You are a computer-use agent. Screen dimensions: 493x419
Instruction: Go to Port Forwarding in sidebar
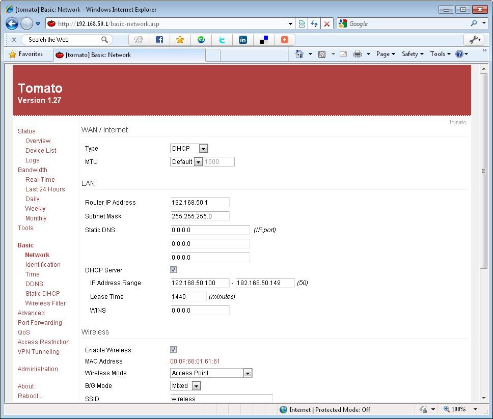(x=40, y=323)
